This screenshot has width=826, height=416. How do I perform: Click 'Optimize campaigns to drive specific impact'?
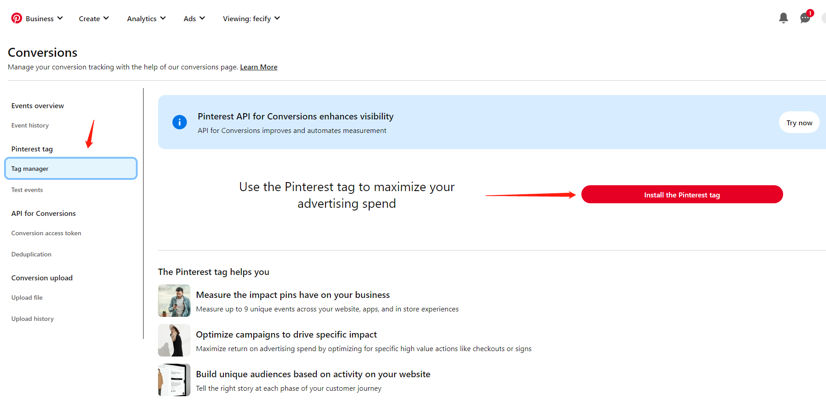click(x=286, y=335)
